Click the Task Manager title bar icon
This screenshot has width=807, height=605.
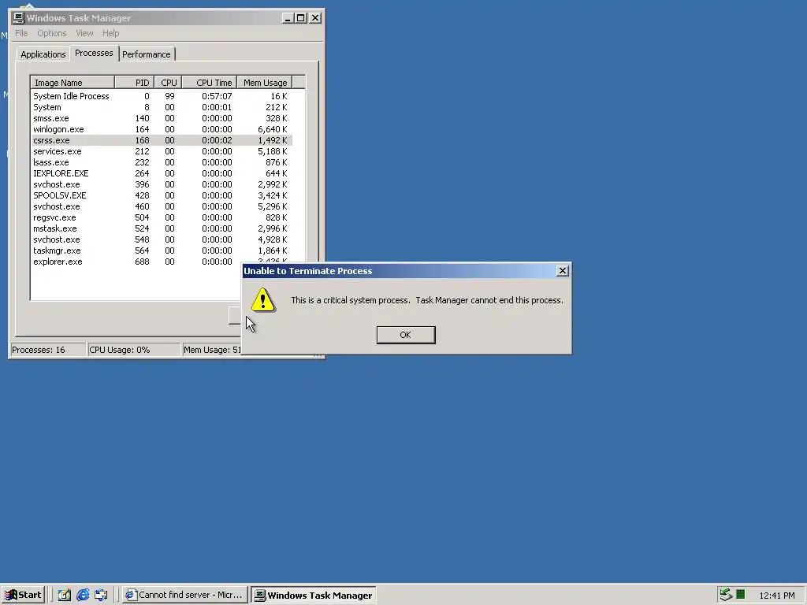19,18
